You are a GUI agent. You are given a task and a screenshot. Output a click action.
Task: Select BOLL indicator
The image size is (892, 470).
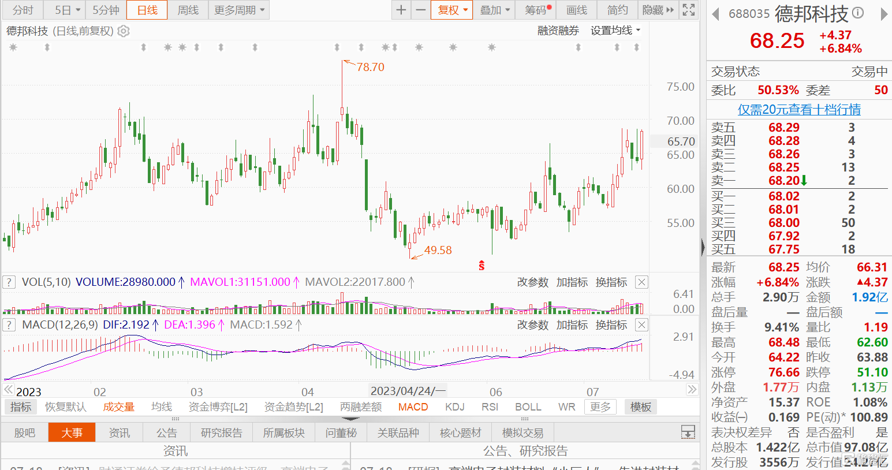(x=528, y=407)
